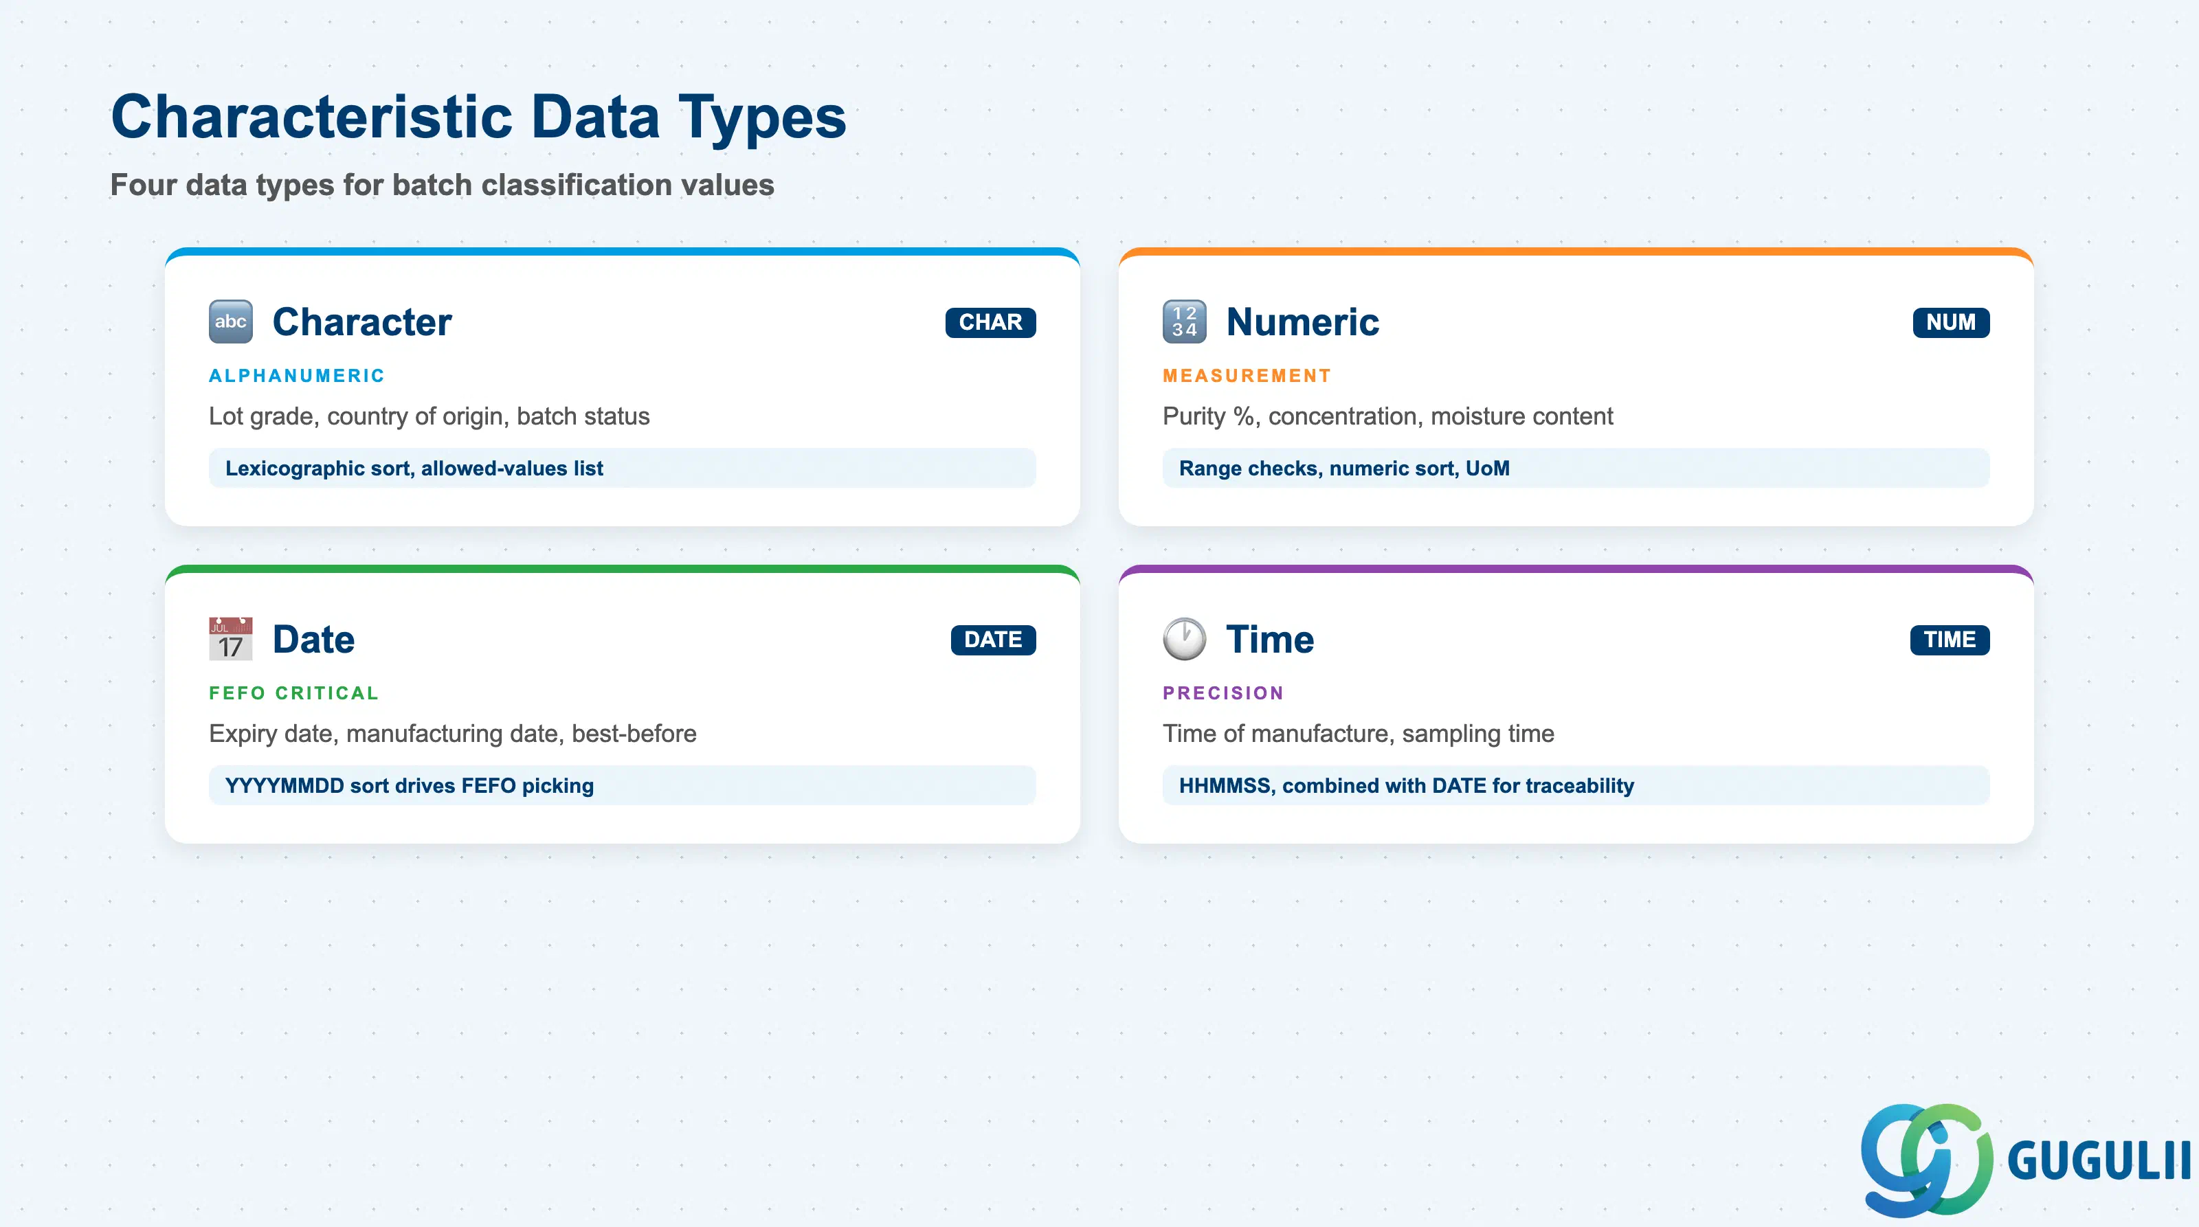The height and width of the screenshot is (1227, 2199).
Task: Click the 1234 numbers icon on Numeric card
Action: pyautogui.click(x=1184, y=322)
